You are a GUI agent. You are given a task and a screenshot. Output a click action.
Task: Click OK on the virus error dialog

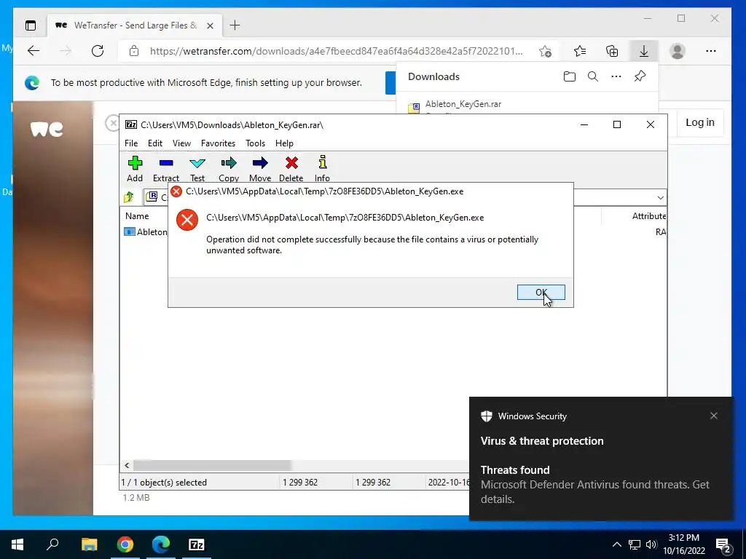pos(541,293)
